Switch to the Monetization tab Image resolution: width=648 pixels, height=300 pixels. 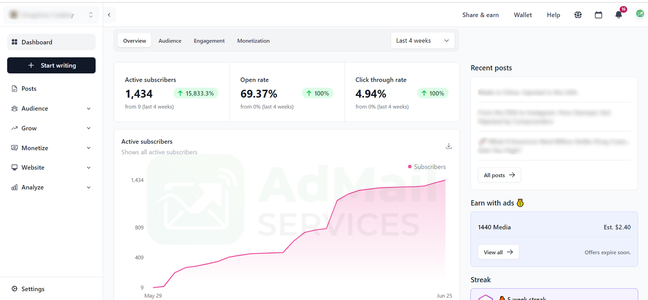coord(253,41)
